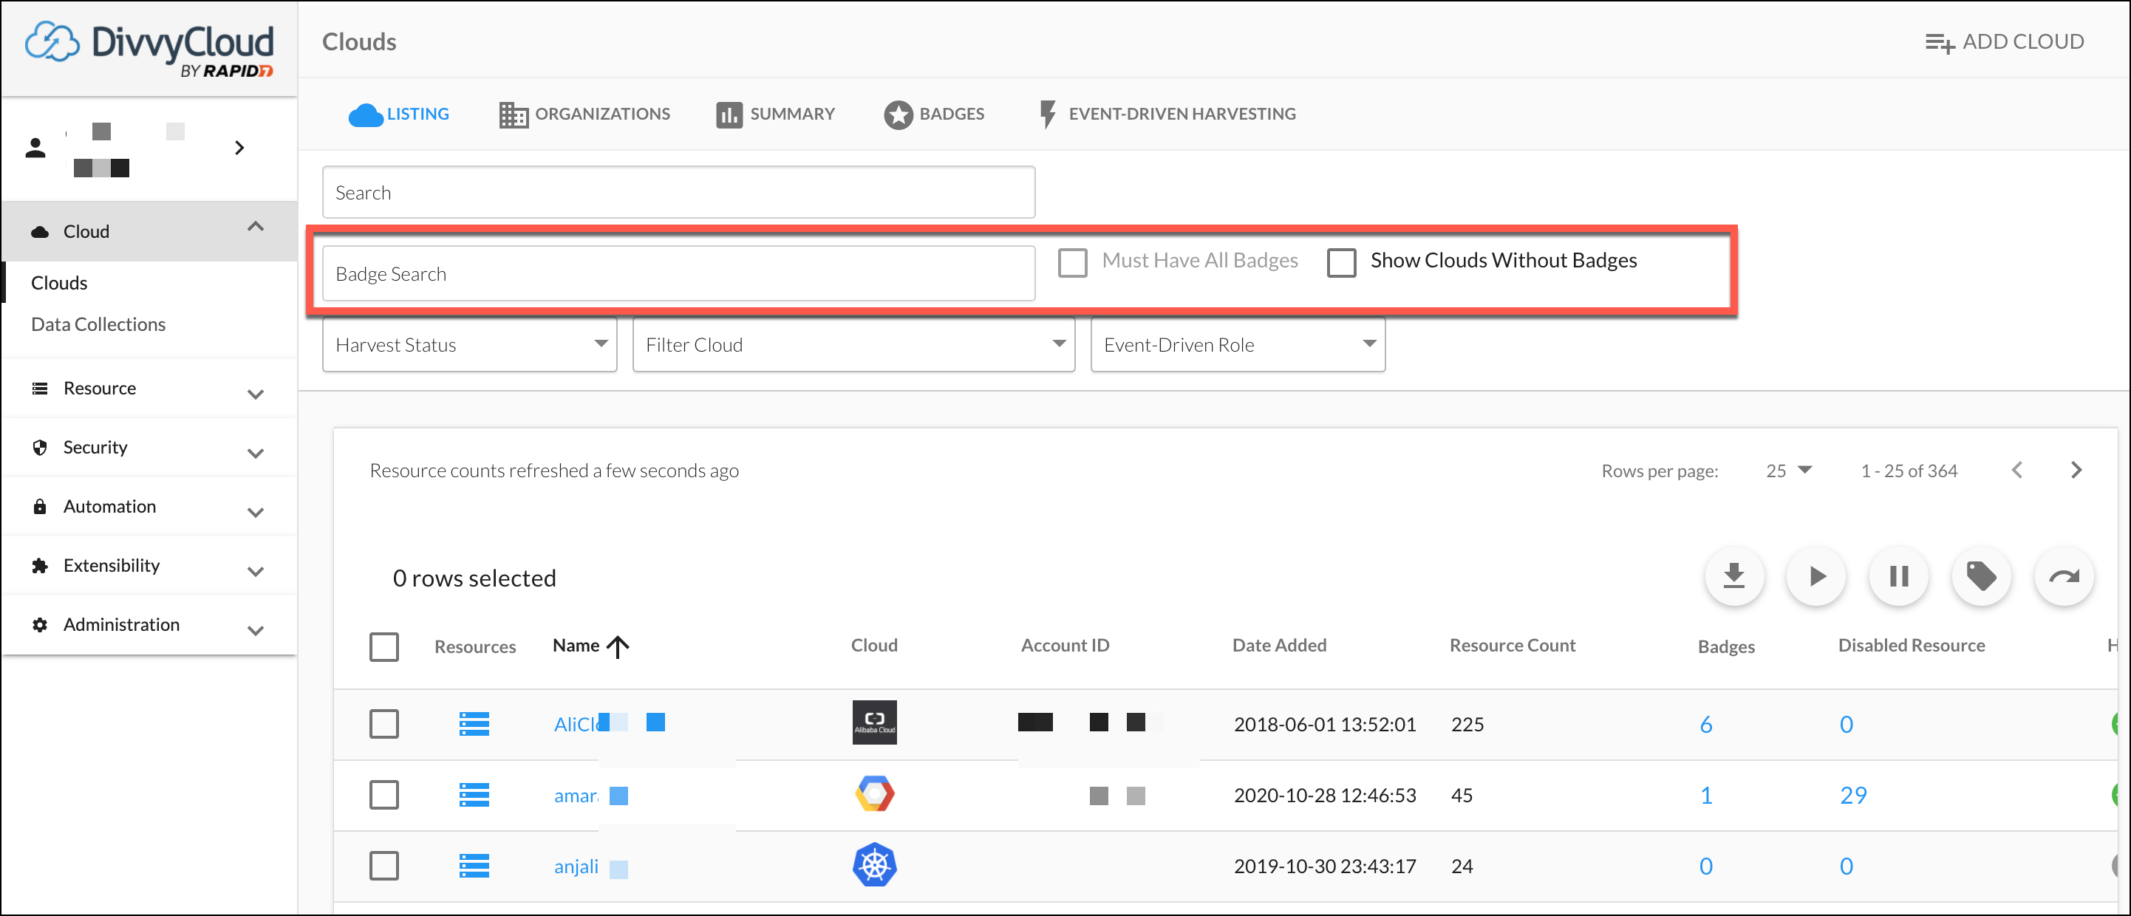2131x916 pixels.
Task: Select the AliCloud row checkbox
Action: click(x=383, y=724)
